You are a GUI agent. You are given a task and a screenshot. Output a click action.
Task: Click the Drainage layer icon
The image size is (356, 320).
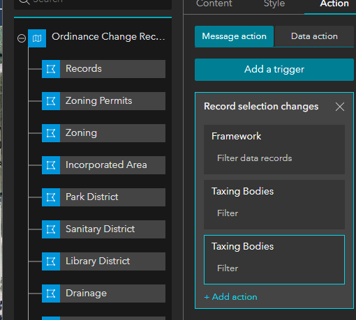pos(51,294)
